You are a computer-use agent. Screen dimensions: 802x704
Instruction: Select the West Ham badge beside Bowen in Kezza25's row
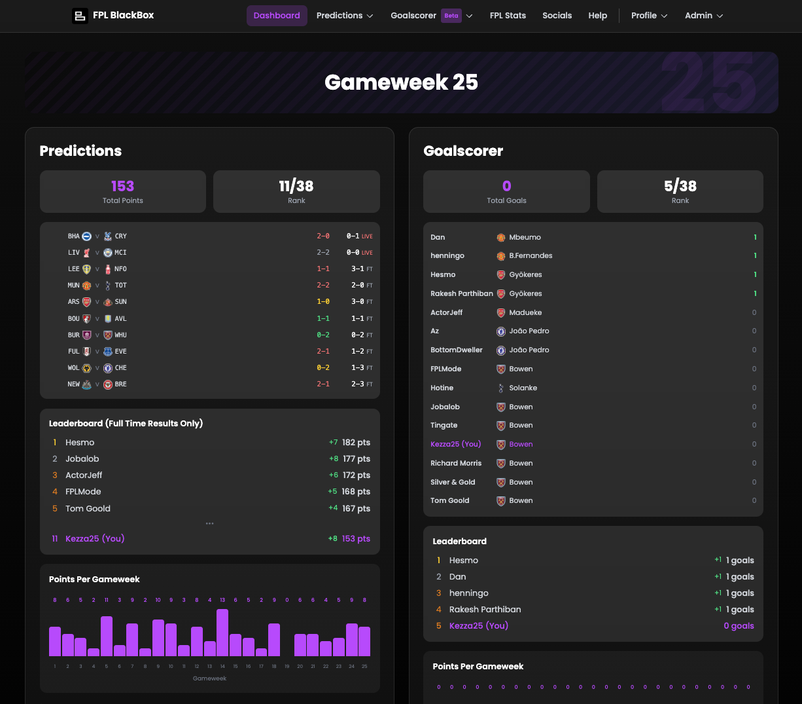pos(500,444)
